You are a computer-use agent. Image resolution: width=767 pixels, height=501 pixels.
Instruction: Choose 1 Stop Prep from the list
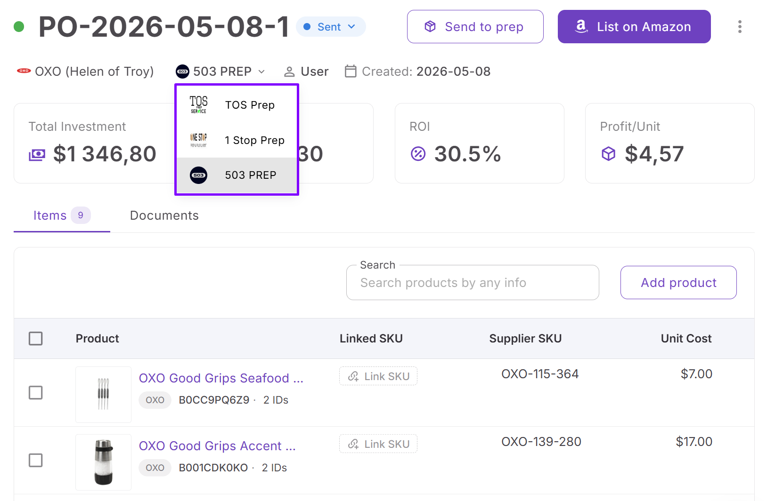coord(237,140)
